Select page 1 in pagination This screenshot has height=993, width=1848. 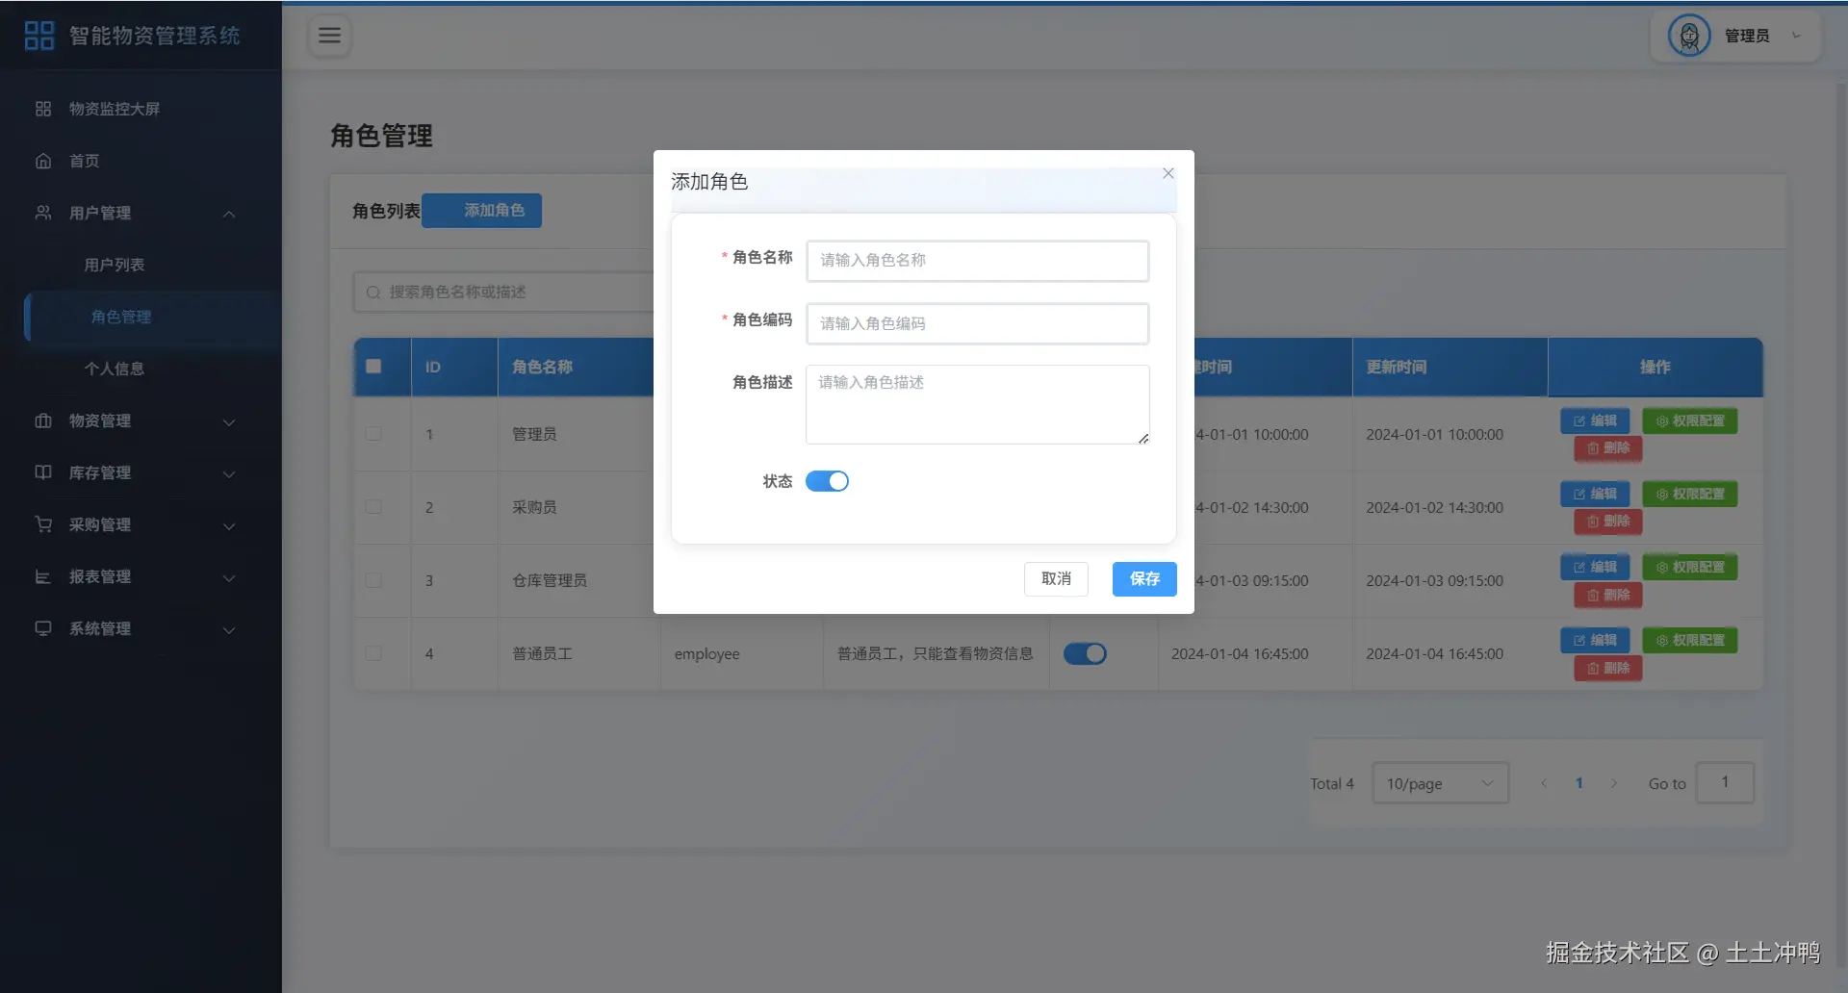[x=1578, y=783]
